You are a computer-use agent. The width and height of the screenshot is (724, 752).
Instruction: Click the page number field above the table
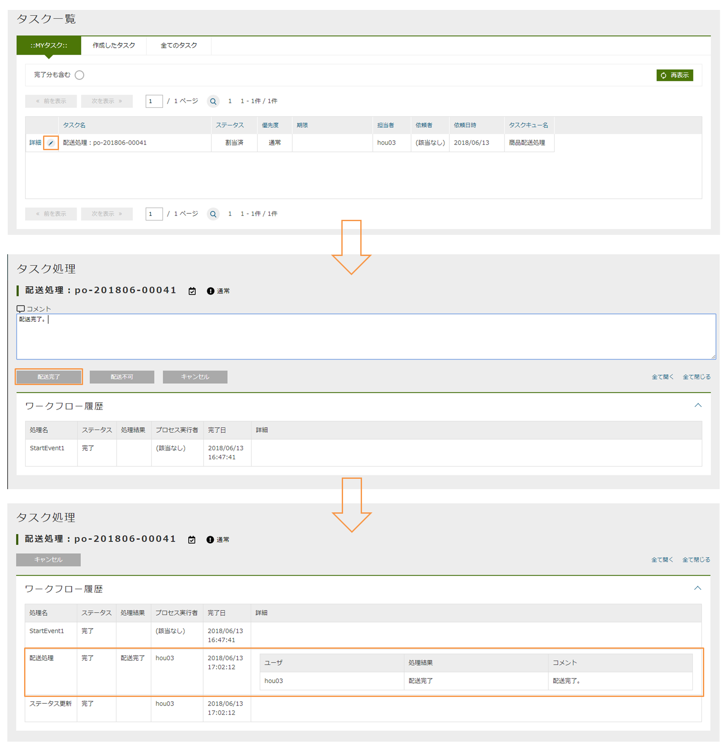point(154,102)
